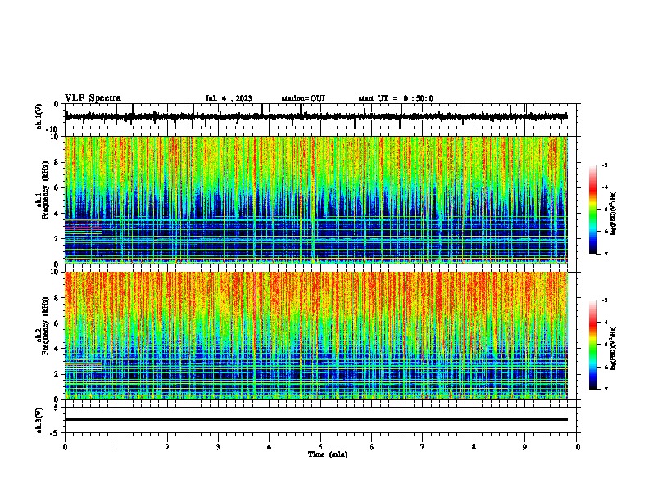
Task: Click time axis tick label '6'
Action: point(372,447)
